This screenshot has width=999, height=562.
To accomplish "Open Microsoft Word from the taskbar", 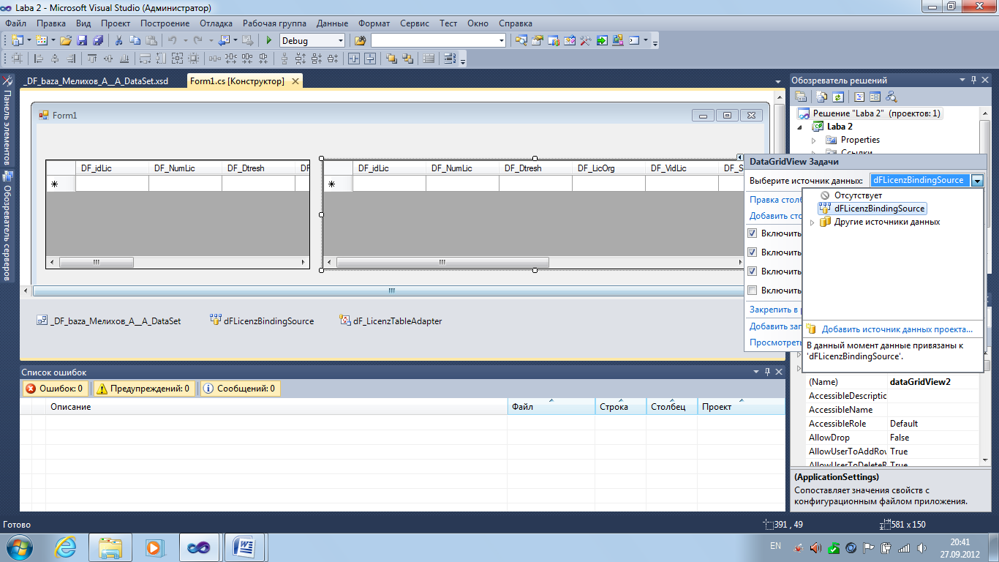I will 243,547.
